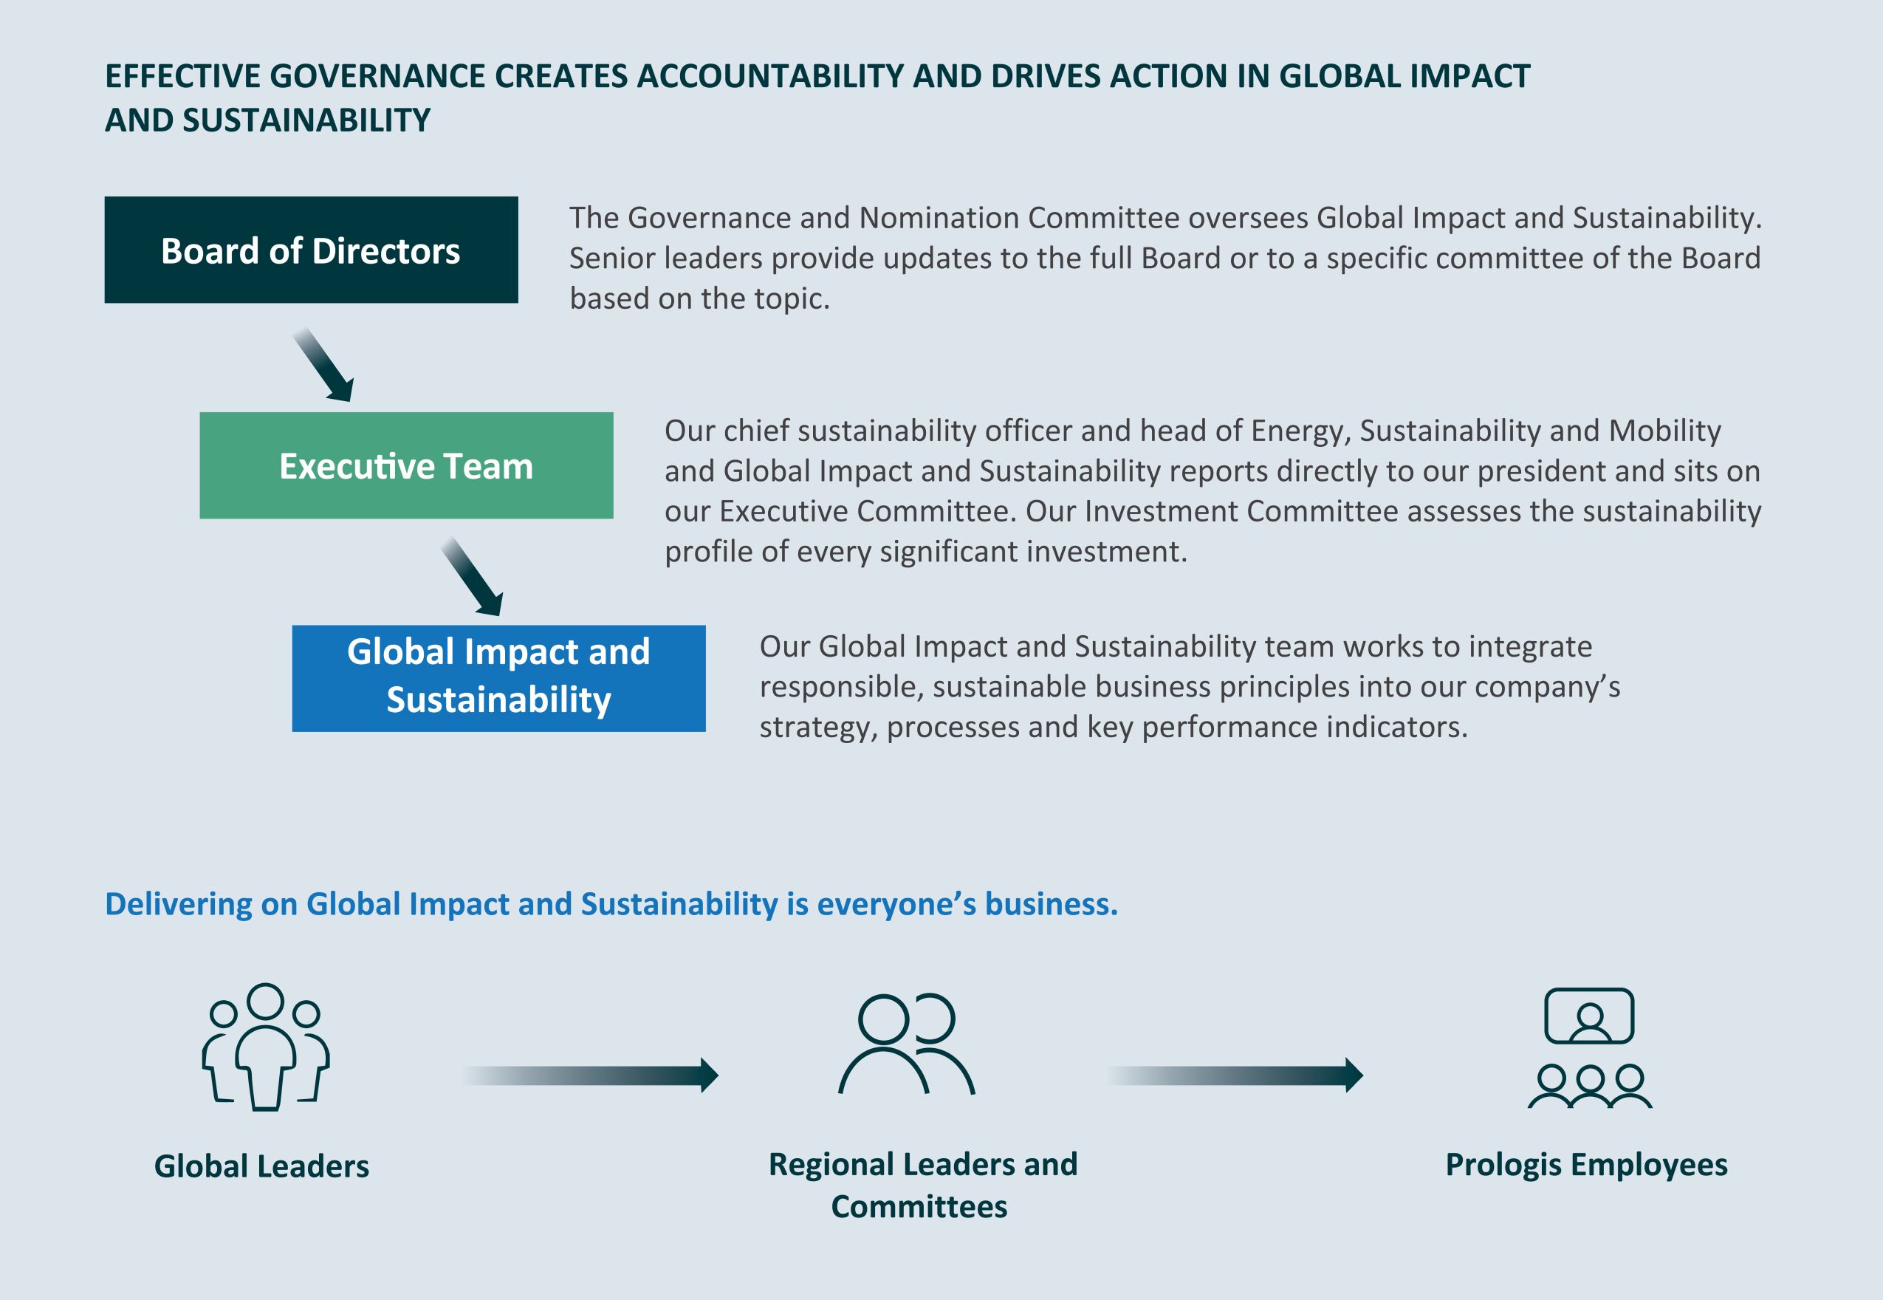Viewport: 1883px width, 1300px height.
Task: Click the Global Impact team description paragraph
Action: 1189,687
